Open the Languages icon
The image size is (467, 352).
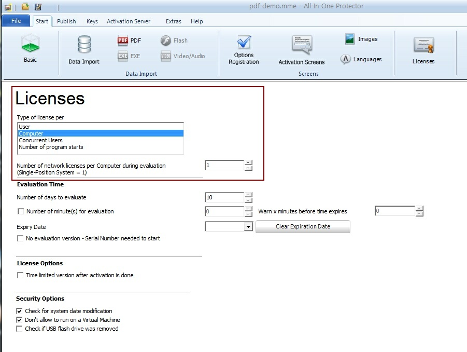(x=346, y=60)
